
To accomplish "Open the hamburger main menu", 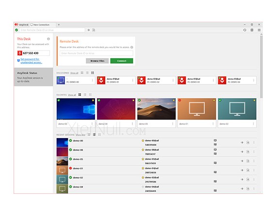I will point(259,30).
